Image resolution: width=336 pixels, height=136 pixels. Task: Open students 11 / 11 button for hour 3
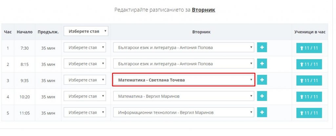pyautogui.click(x=309, y=80)
